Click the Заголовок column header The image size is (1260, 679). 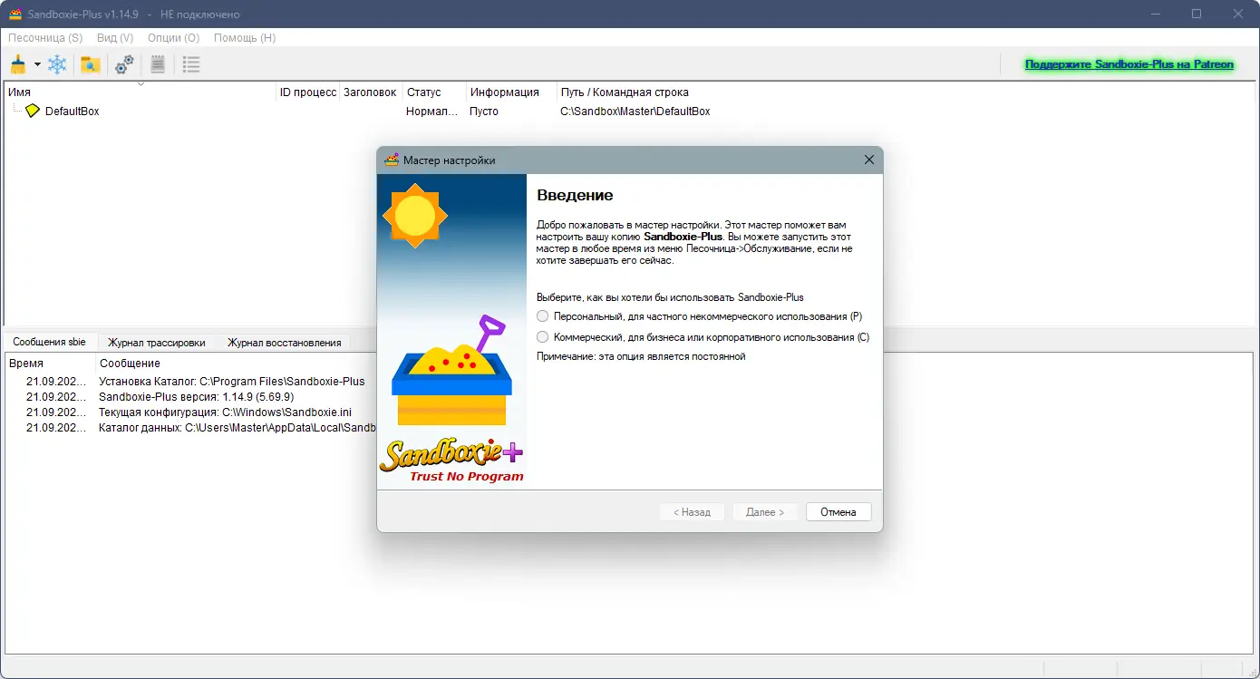click(x=371, y=92)
